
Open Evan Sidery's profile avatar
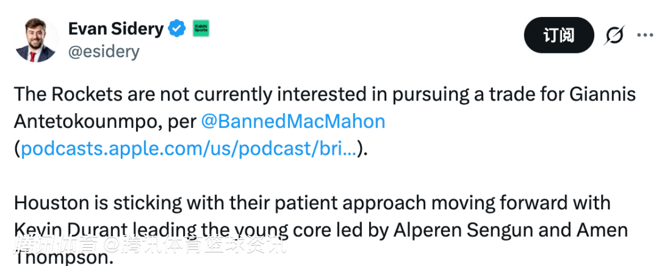(36, 40)
